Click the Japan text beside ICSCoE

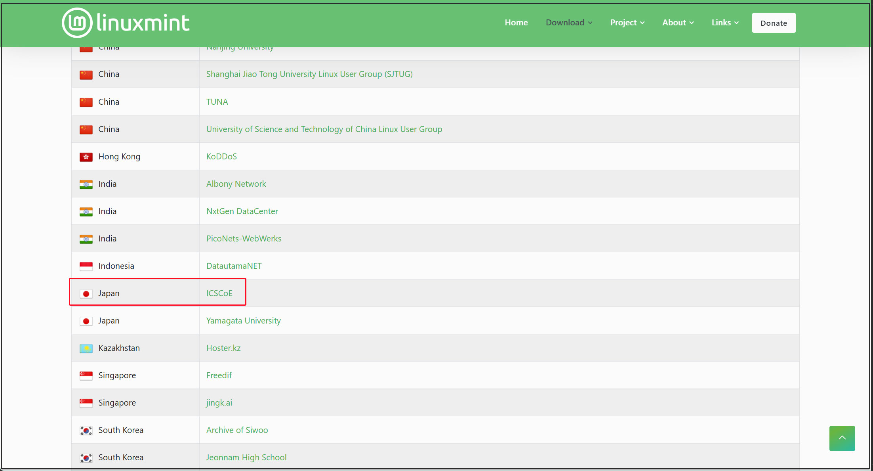(109, 293)
